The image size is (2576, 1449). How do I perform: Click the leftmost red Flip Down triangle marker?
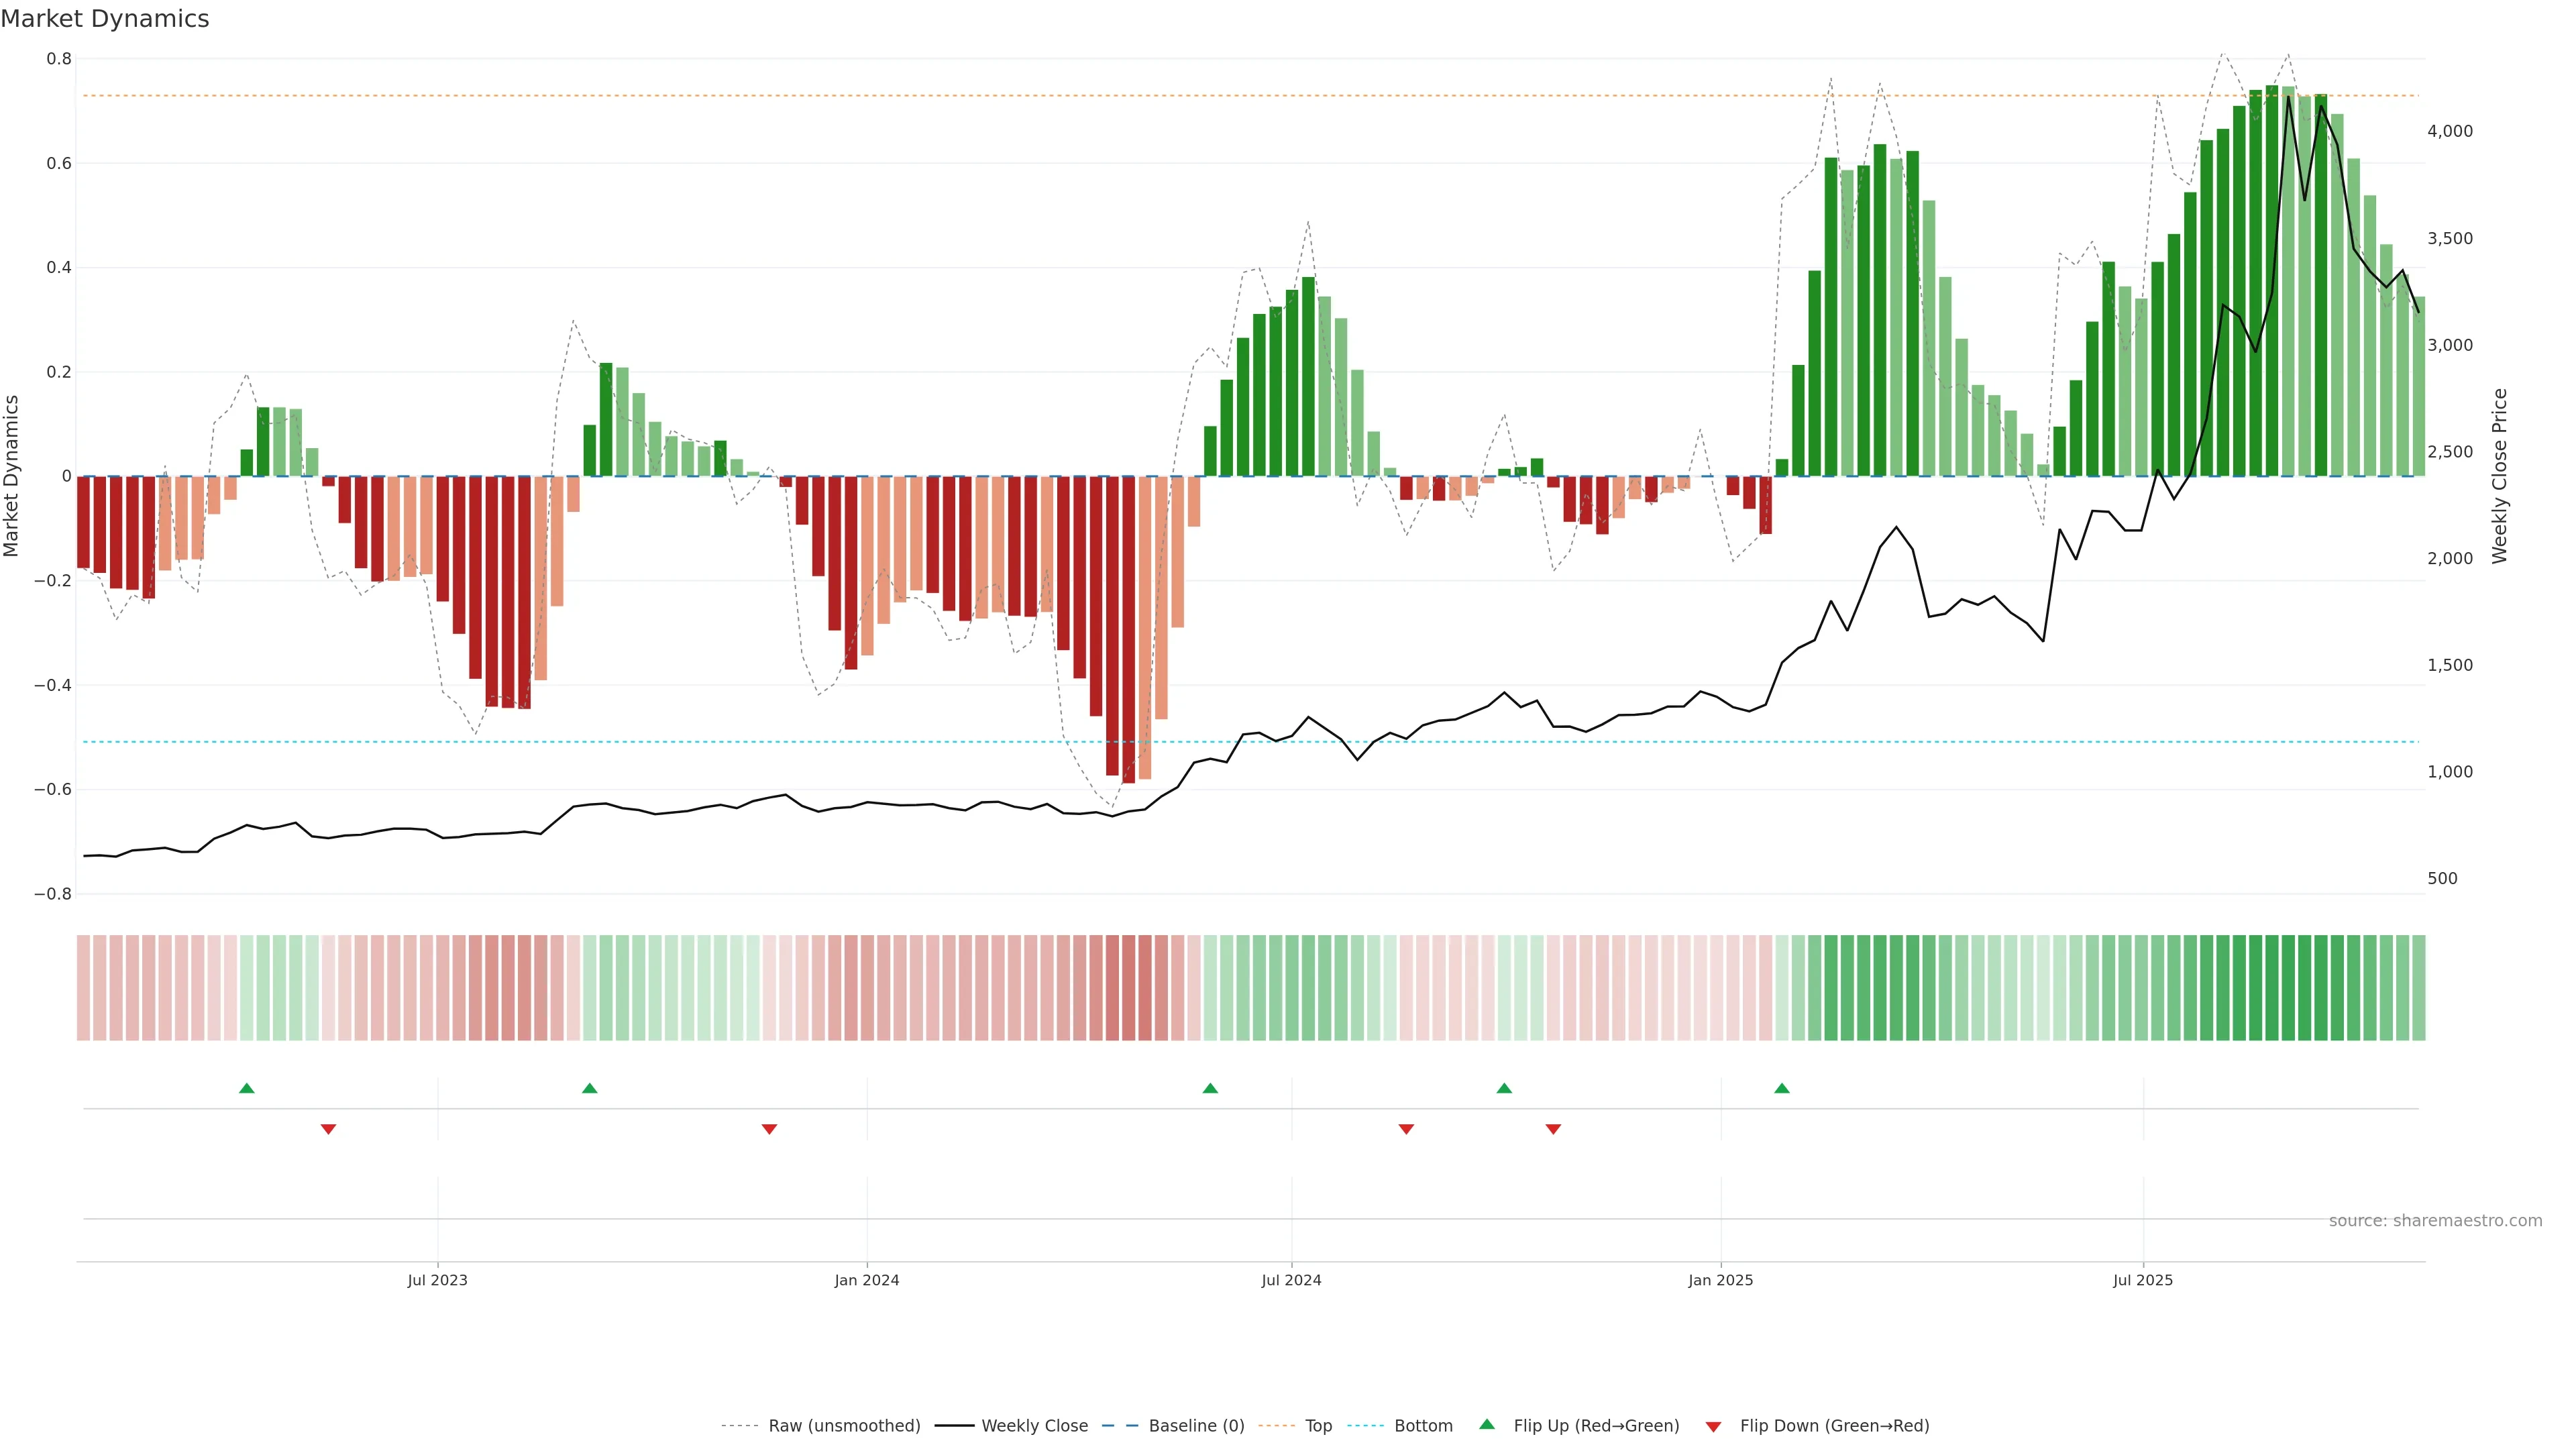328,1129
